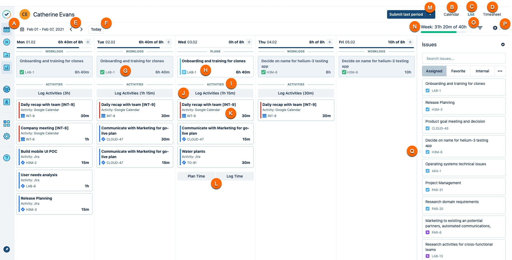512x260 pixels.
Task: Click the Today button
Action: coord(96,29)
